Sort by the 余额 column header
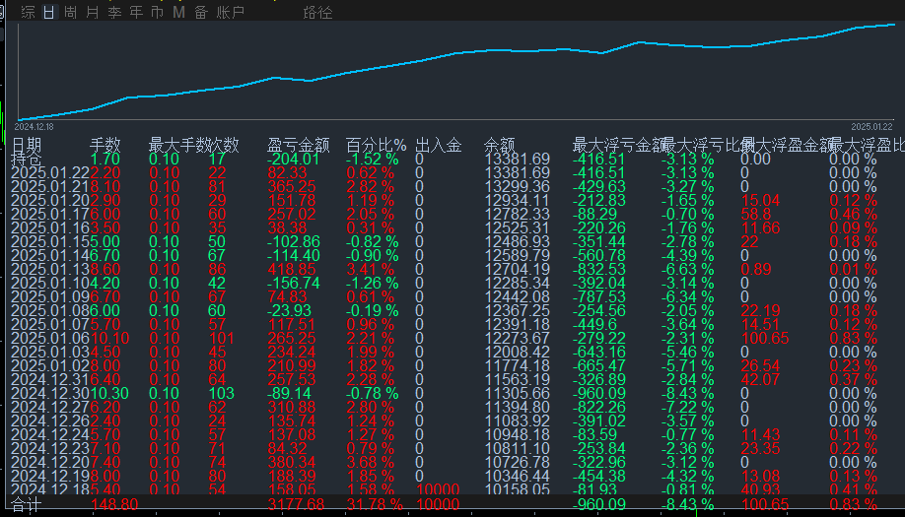Image resolution: width=905 pixels, height=517 pixels. (499, 145)
